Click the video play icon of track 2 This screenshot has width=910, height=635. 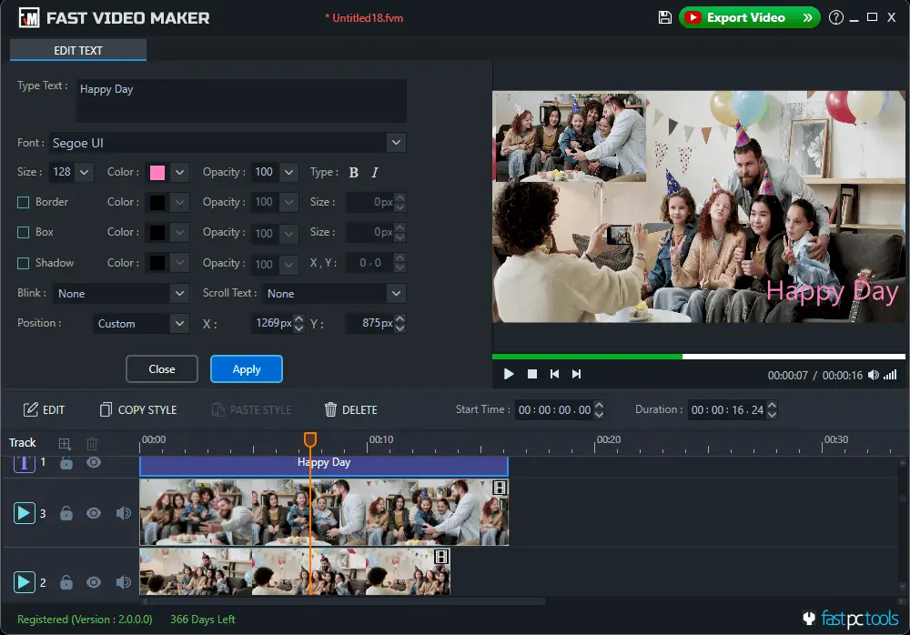coord(24,581)
